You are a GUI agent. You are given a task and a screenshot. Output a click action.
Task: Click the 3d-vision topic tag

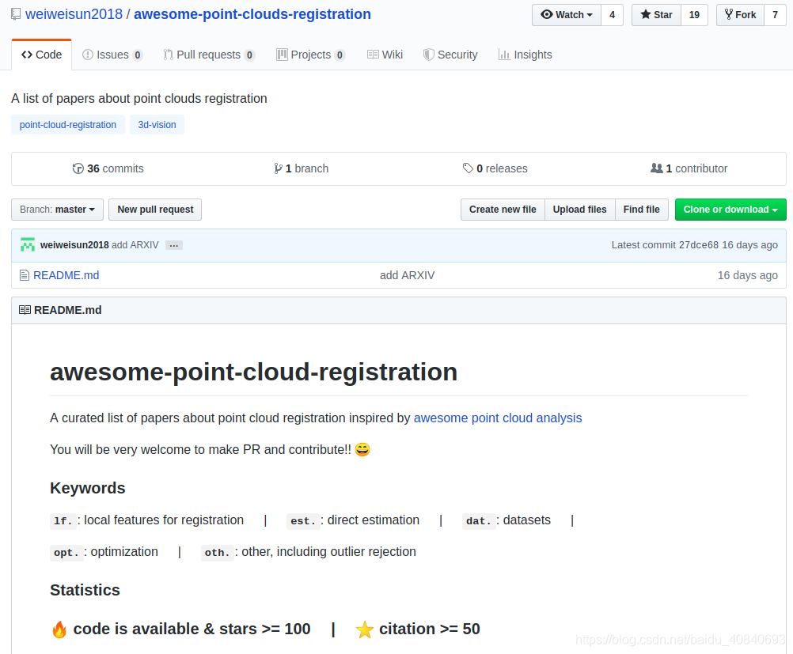(x=157, y=125)
